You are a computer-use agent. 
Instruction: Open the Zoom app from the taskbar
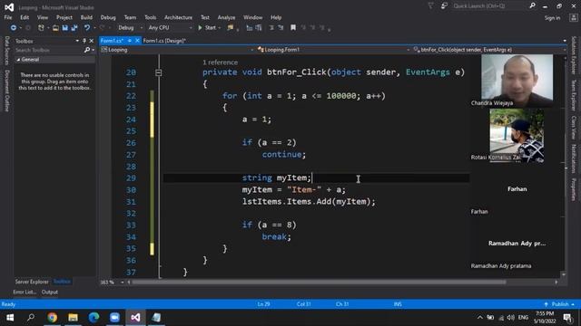[114, 318]
